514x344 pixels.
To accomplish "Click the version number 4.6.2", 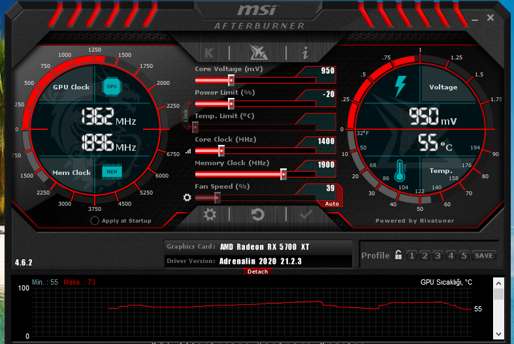I will pyautogui.click(x=24, y=262).
